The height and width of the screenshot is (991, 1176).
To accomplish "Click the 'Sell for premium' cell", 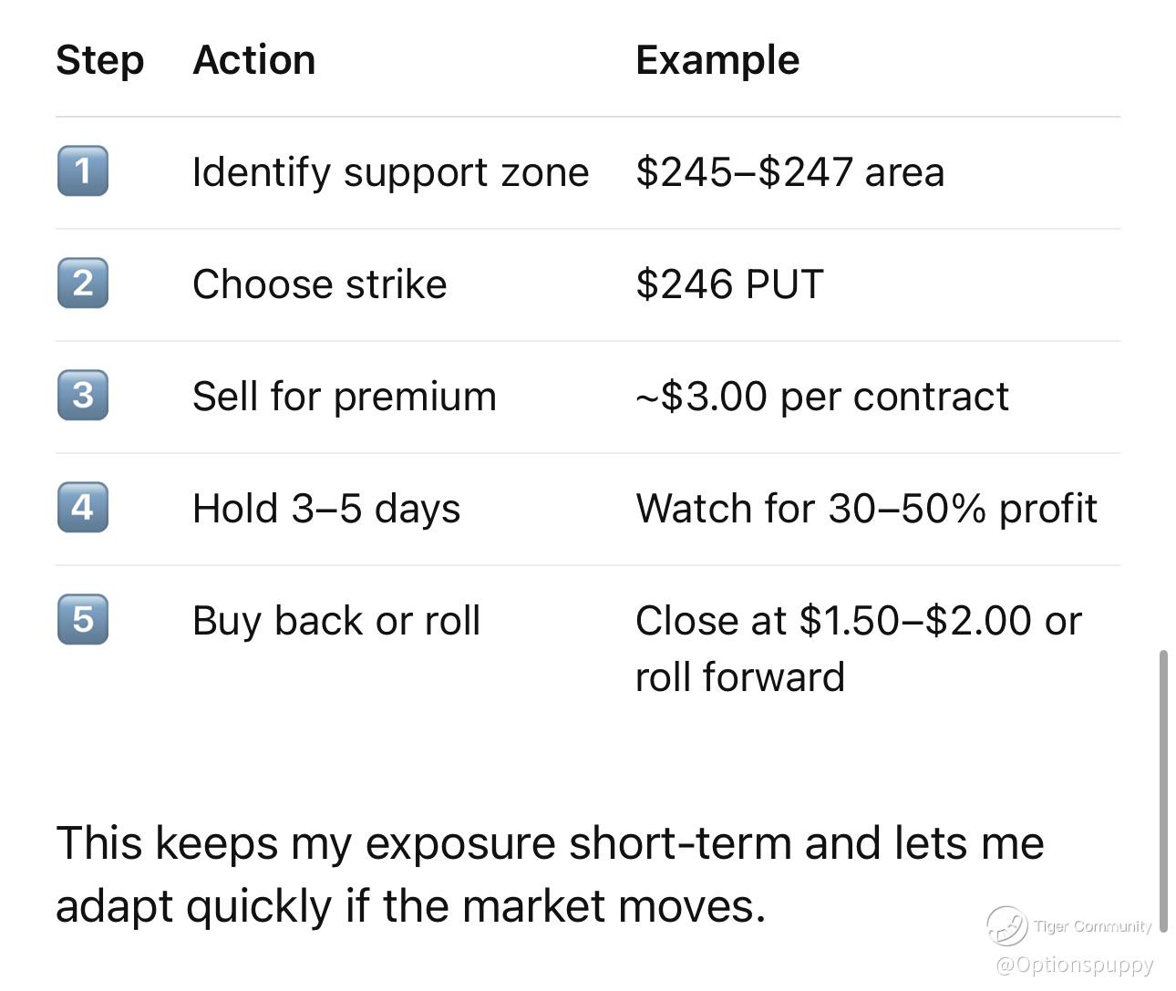I will coord(345,397).
